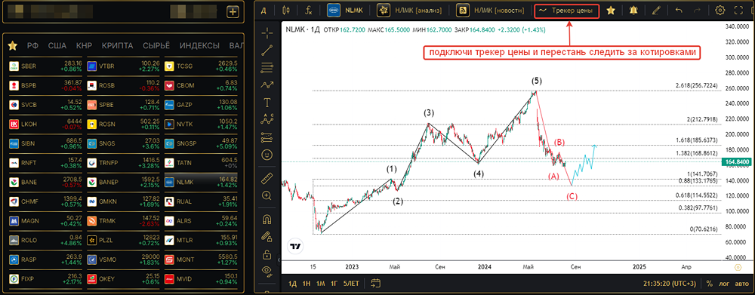Select LKOH ticker row
755x295 pixels.
pyautogui.click(x=46, y=124)
